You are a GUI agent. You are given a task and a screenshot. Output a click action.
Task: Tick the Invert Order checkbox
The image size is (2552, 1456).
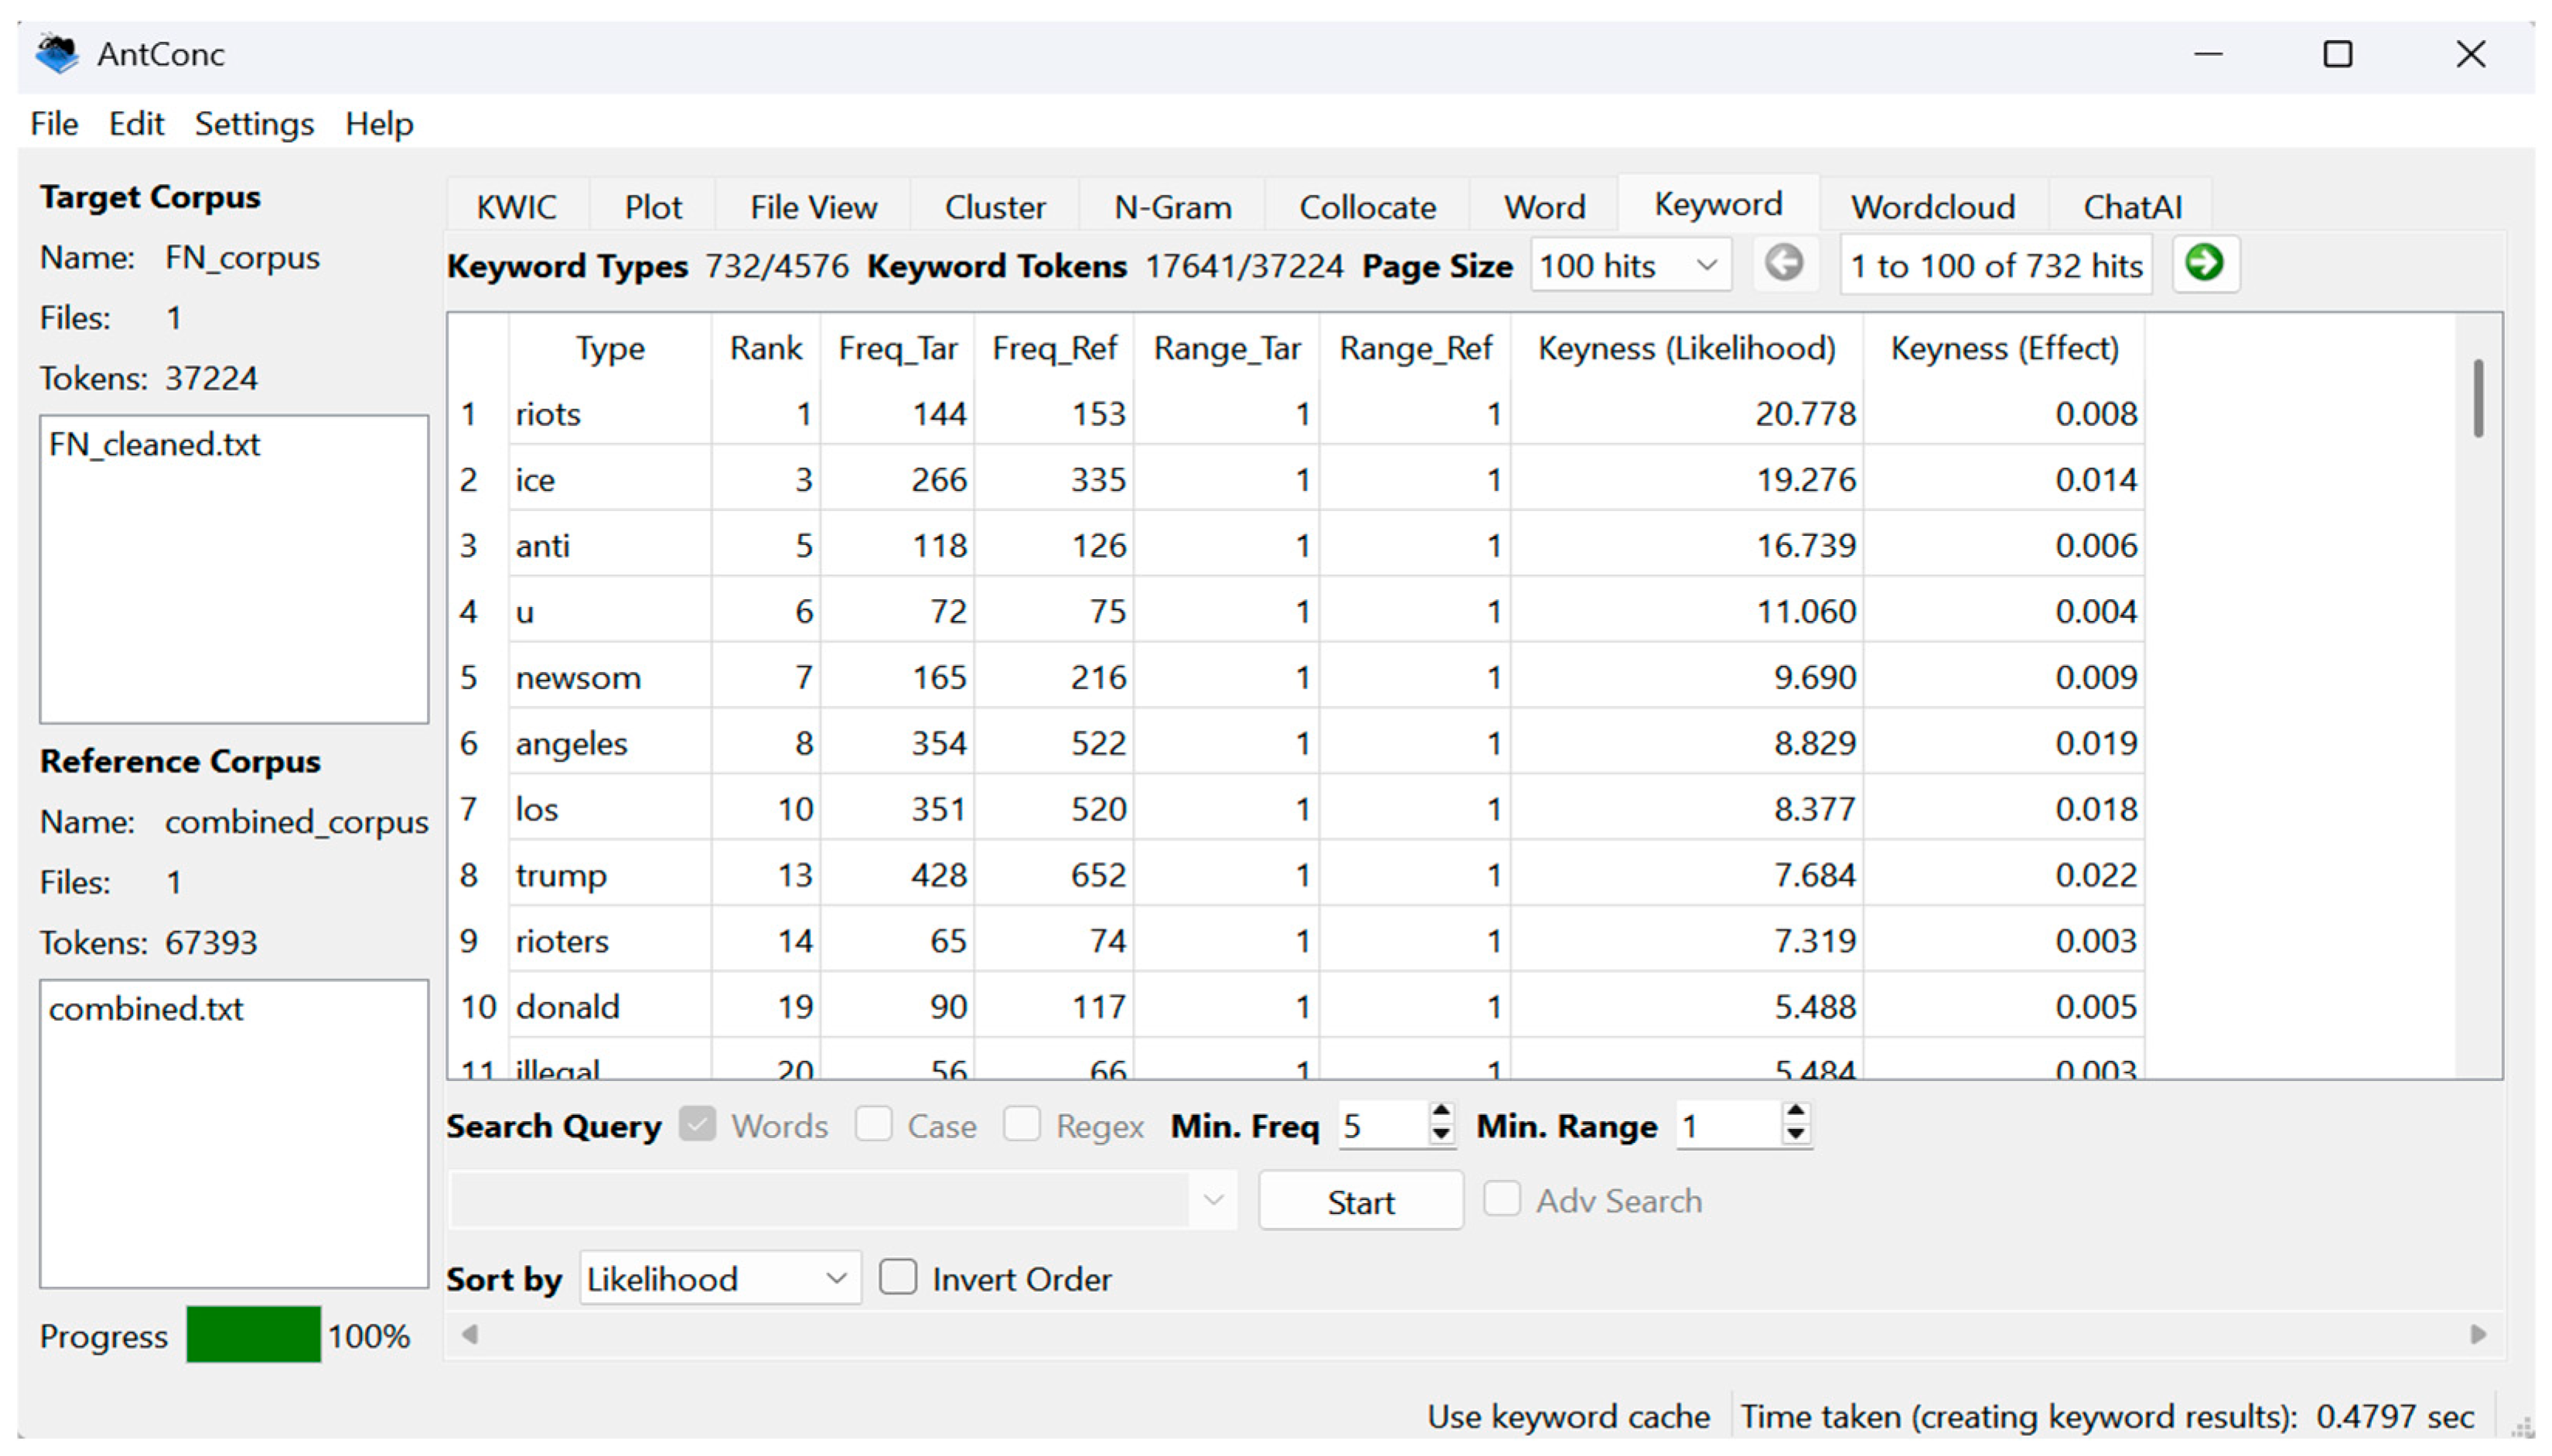pyautogui.click(x=897, y=1278)
